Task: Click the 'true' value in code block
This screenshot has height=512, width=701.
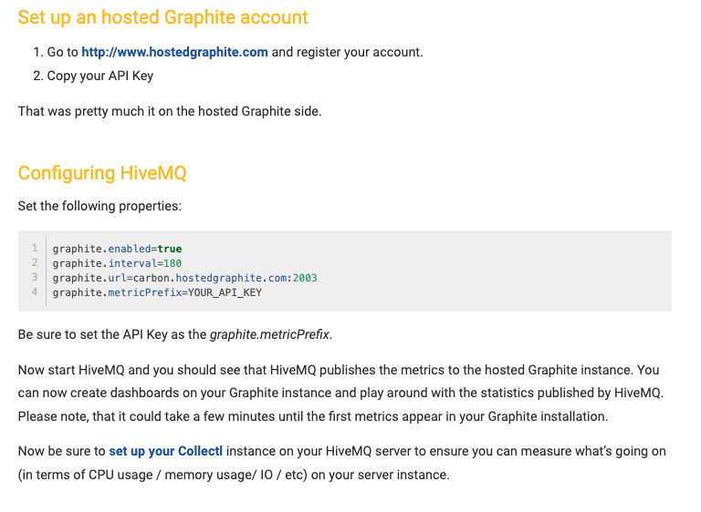Action: click(x=170, y=249)
